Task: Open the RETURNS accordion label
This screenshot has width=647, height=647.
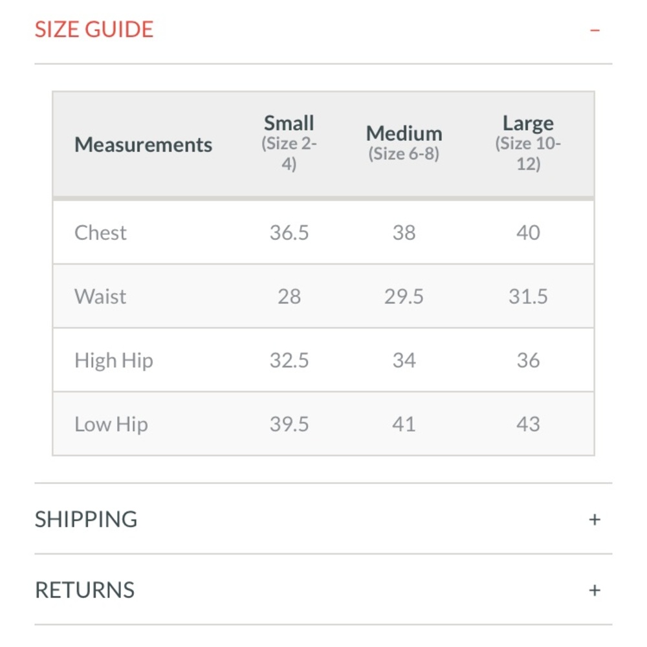Action: tap(85, 590)
